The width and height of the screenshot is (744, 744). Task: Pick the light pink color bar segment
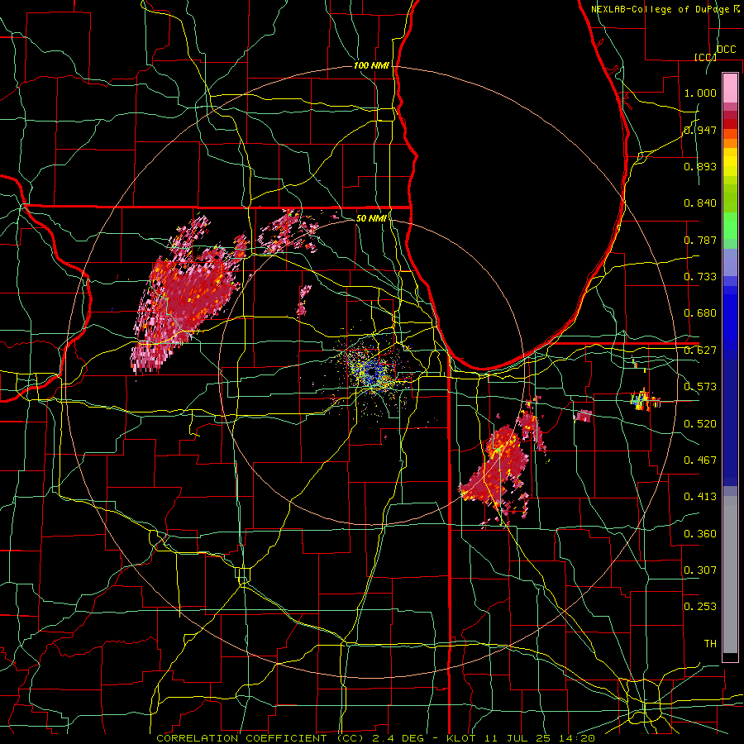click(730, 88)
